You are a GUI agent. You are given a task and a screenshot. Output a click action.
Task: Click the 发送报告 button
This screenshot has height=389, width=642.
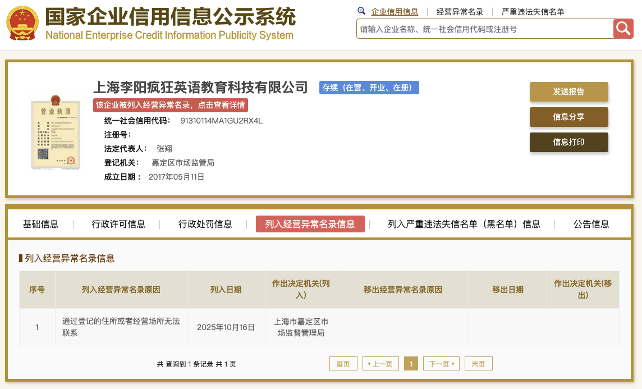tap(568, 91)
